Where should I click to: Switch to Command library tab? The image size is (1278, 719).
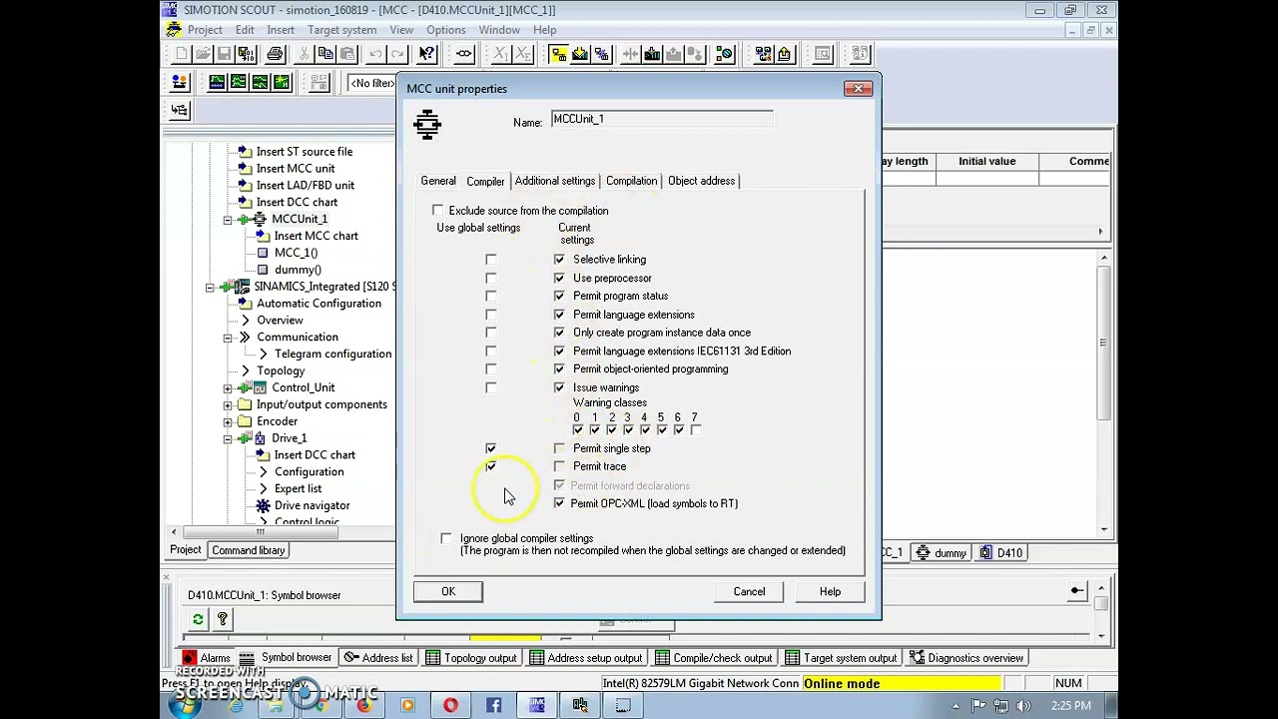[249, 550]
